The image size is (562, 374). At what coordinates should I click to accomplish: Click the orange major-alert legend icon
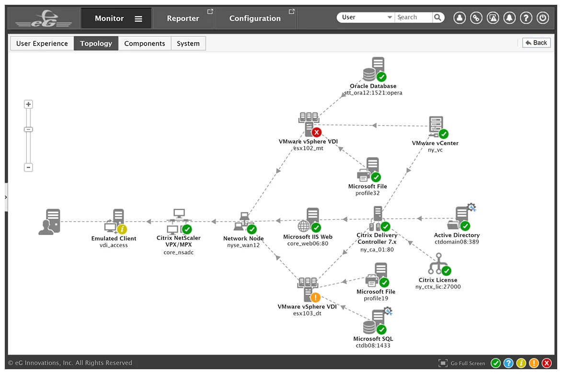pyautogui.click(x=534, y=363)
